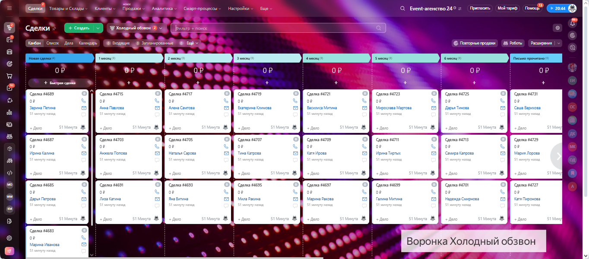Image resolution: width=589 pixels, height=259 pixels.
Task: Select the Новая сделка stage header
Action: tap(60, 58)
